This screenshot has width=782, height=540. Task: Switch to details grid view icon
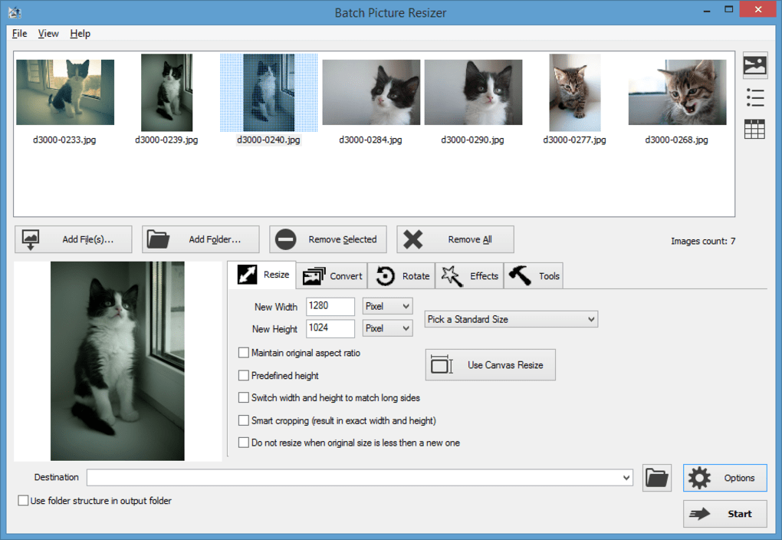pyautogui.click(x=755, y=130)
